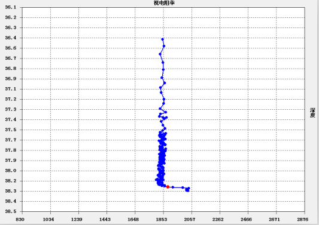Click the 1443 x-axis tick label
319x225 pixels.
tap(105, 219)
